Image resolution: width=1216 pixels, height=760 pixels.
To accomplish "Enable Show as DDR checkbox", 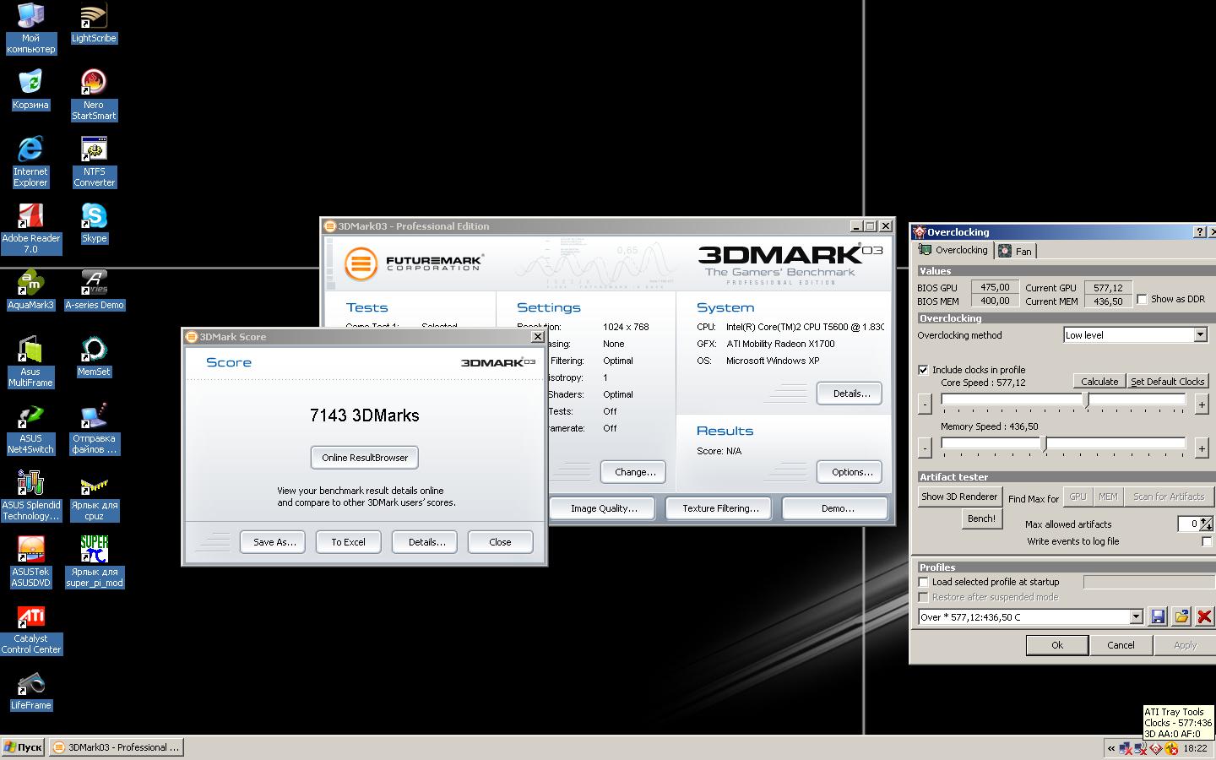I will tap(1142, 299).
